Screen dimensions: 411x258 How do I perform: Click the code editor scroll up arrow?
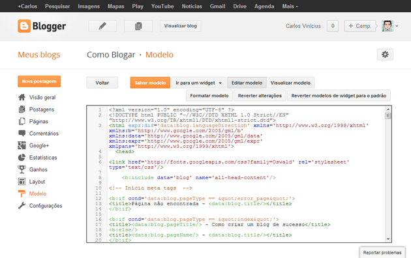[388, 109]
